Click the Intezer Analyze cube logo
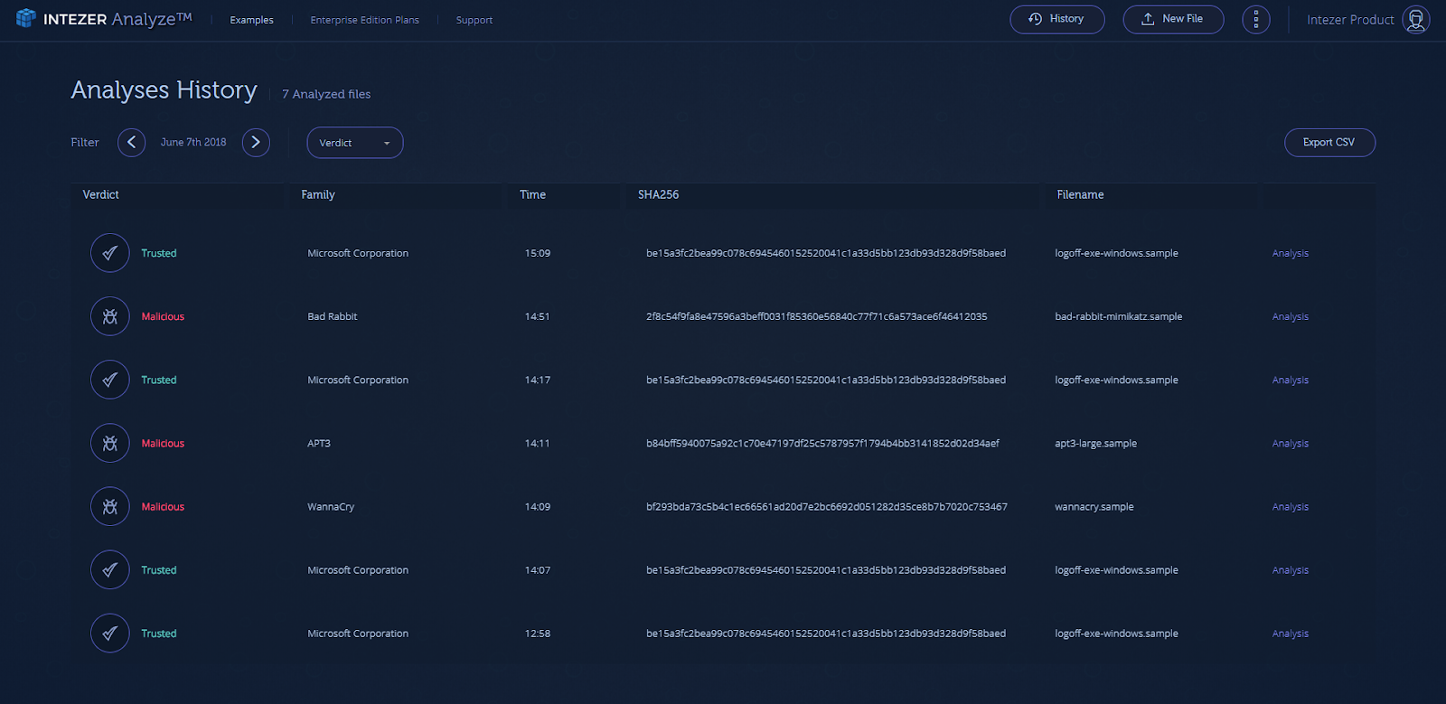This screenshot has height=704, width=1446. coord(25,18)
